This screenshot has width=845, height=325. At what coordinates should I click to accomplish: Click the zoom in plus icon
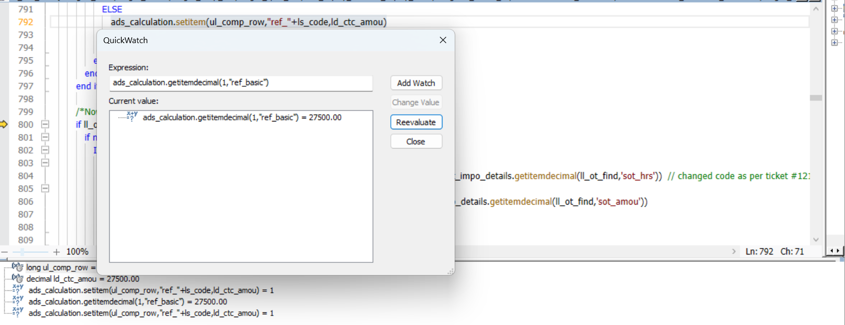tap(56, 252)
